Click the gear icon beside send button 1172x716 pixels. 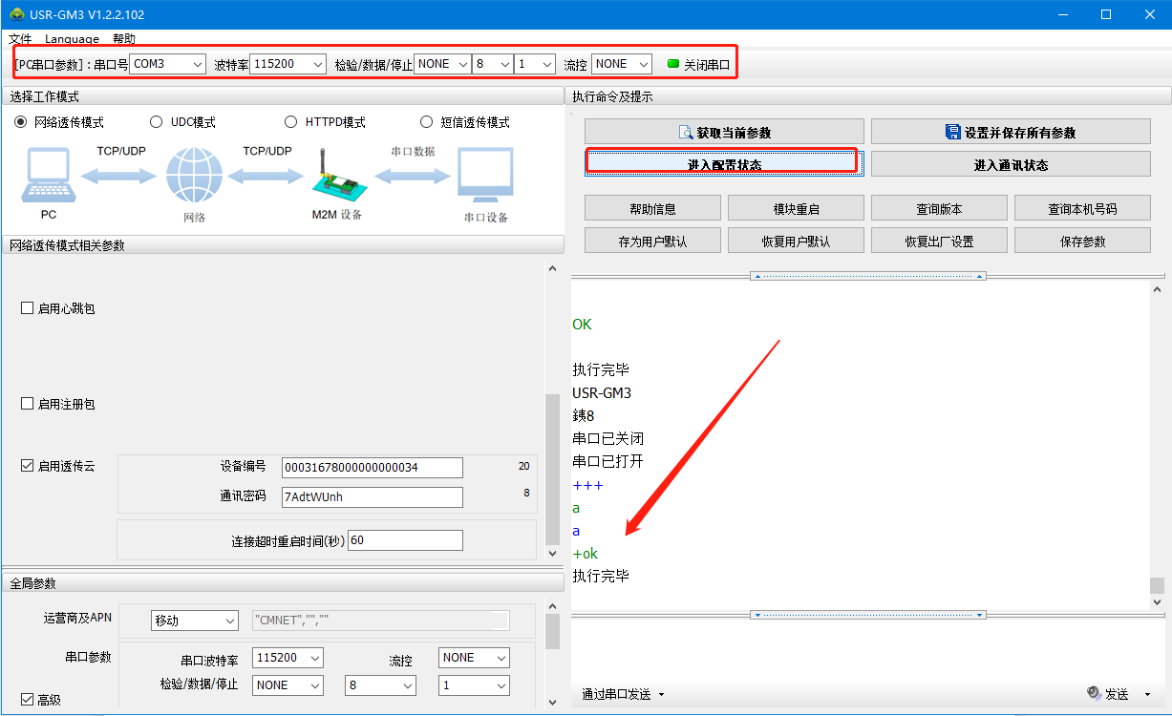click(x=1094, y=693)
